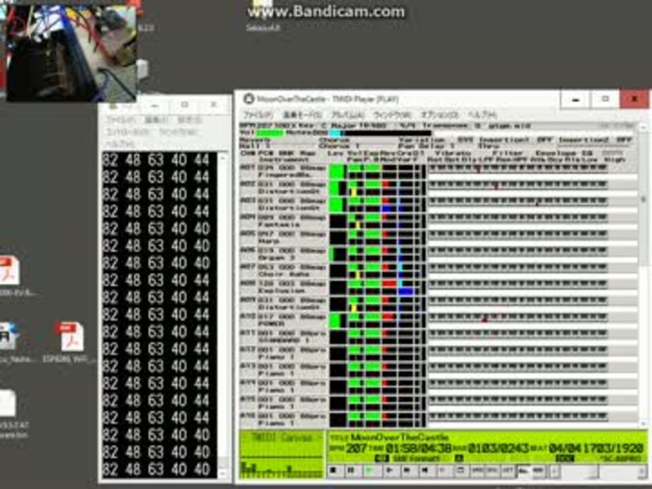Open the オプション menu
Screen dimensions: 652x489
[x=439, y=114]
